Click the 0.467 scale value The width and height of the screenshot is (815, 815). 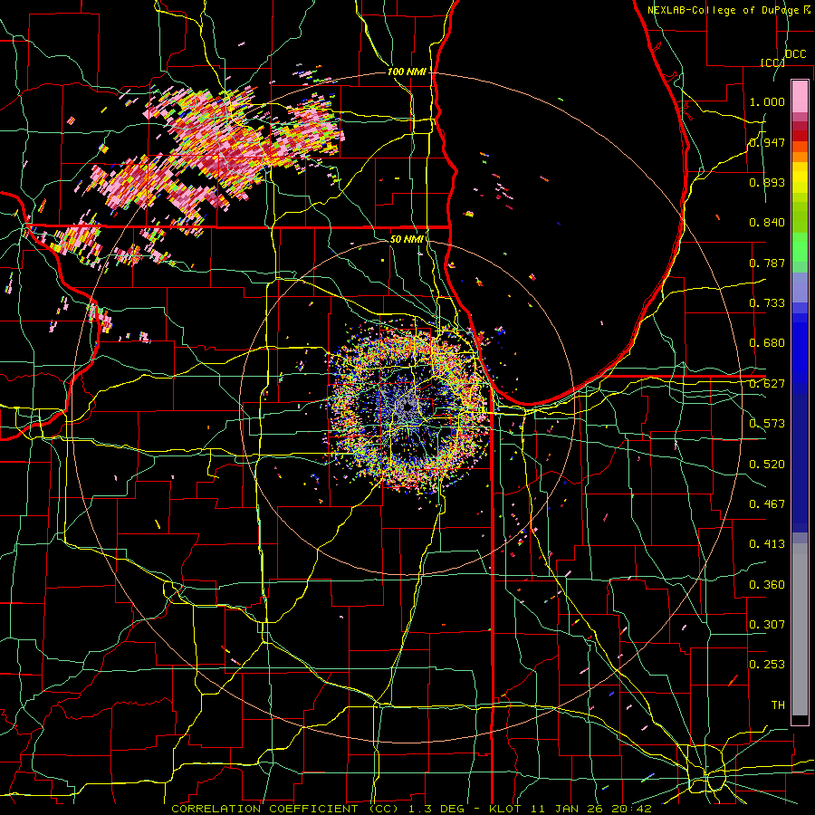click(x=767, y=504)
